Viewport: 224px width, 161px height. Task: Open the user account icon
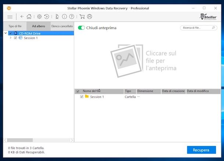pos(90,16)
